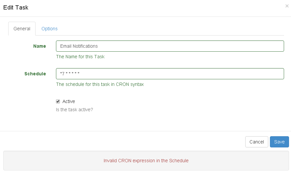This screenshot has width=291, height=180.
Task: Place cursor in the '*7 * * * * *' value
Action: 70,73
